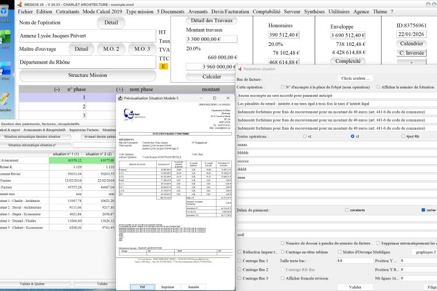Launch Word from the desktop icon
This screenshot has height=291, width=437.
pyautogui.click(x=5, y=68)
